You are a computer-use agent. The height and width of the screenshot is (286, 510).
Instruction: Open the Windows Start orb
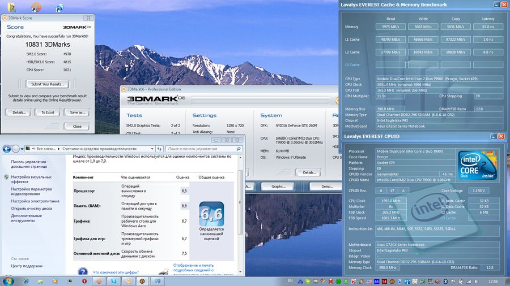pos(8,280)
